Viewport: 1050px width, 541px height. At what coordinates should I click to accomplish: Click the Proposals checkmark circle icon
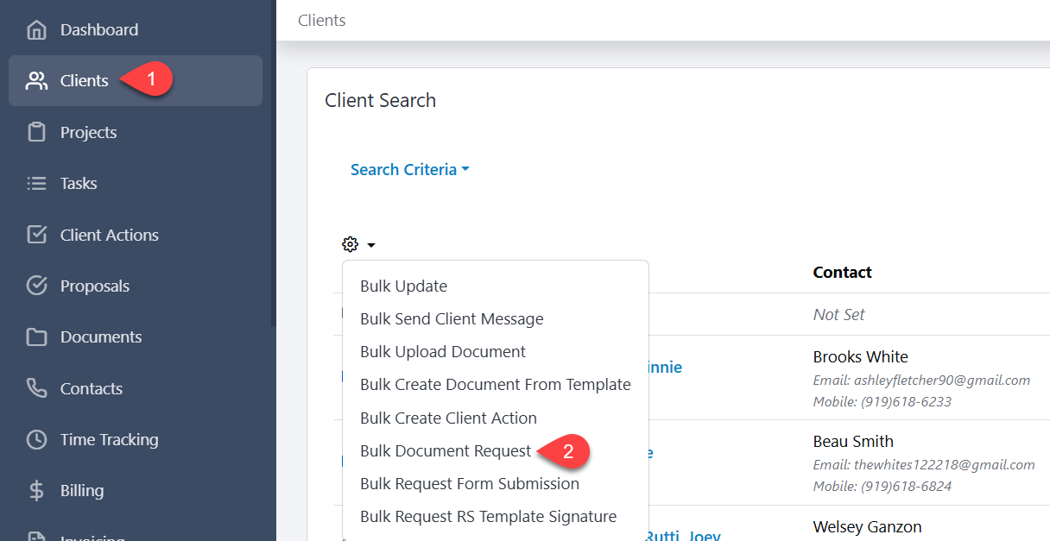pos(36,286)
